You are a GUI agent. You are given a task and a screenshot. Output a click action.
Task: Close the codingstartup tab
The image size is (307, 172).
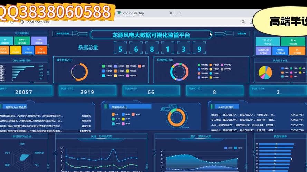coord(171,13)
